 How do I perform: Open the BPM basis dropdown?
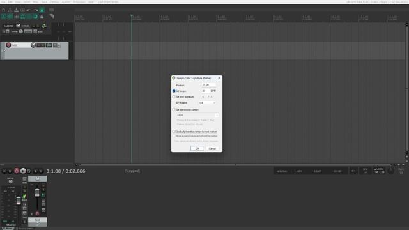pos(207,103)
